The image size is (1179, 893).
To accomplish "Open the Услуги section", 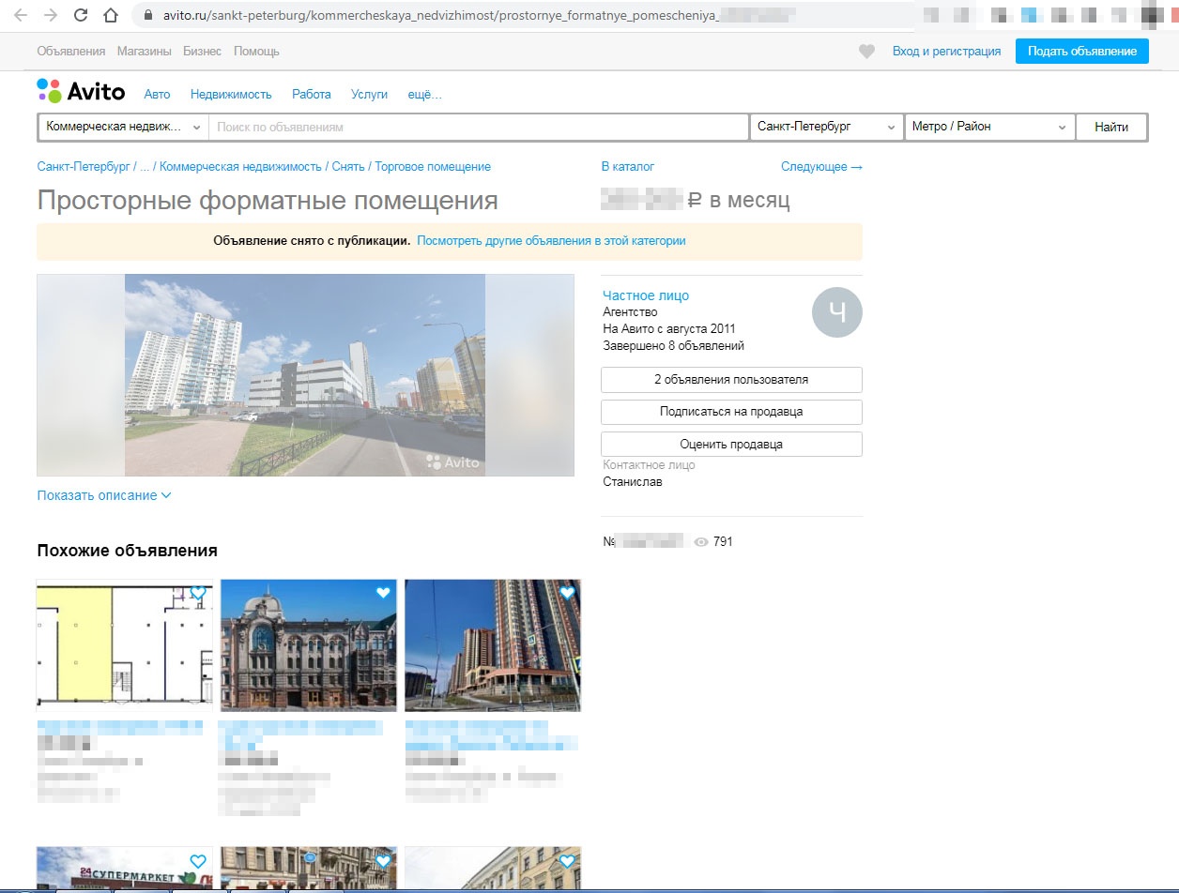I will tap(369, 94).
